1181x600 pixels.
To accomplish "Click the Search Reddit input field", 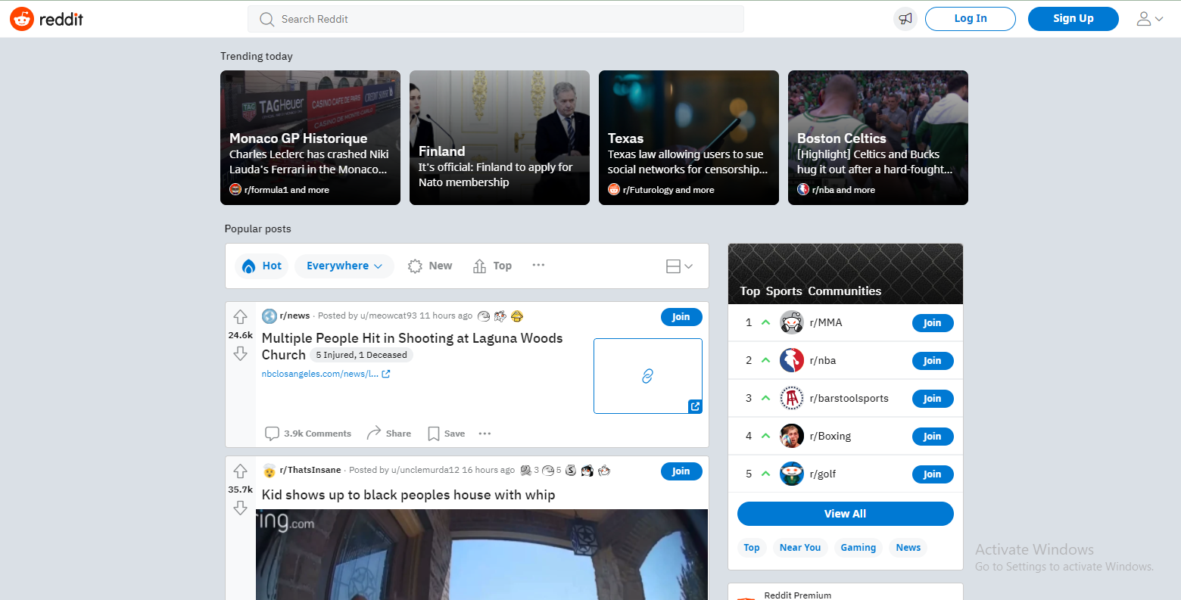I will click(496, 19).
